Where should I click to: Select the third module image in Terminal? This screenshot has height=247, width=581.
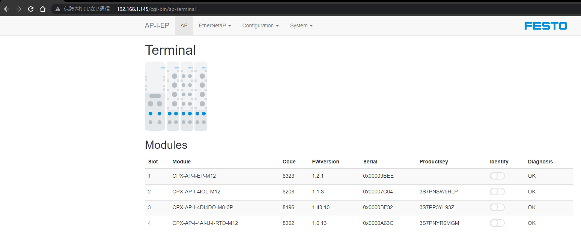(x=187, y=97)
